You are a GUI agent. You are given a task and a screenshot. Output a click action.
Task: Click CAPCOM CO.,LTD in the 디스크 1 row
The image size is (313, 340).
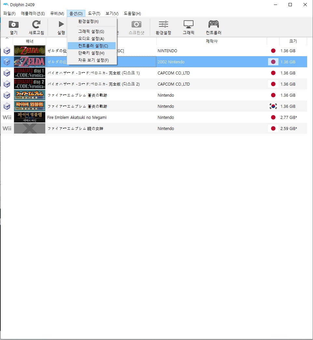[174, 73]
